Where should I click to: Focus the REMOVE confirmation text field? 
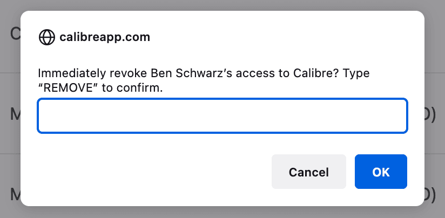[x=222, y=115]
